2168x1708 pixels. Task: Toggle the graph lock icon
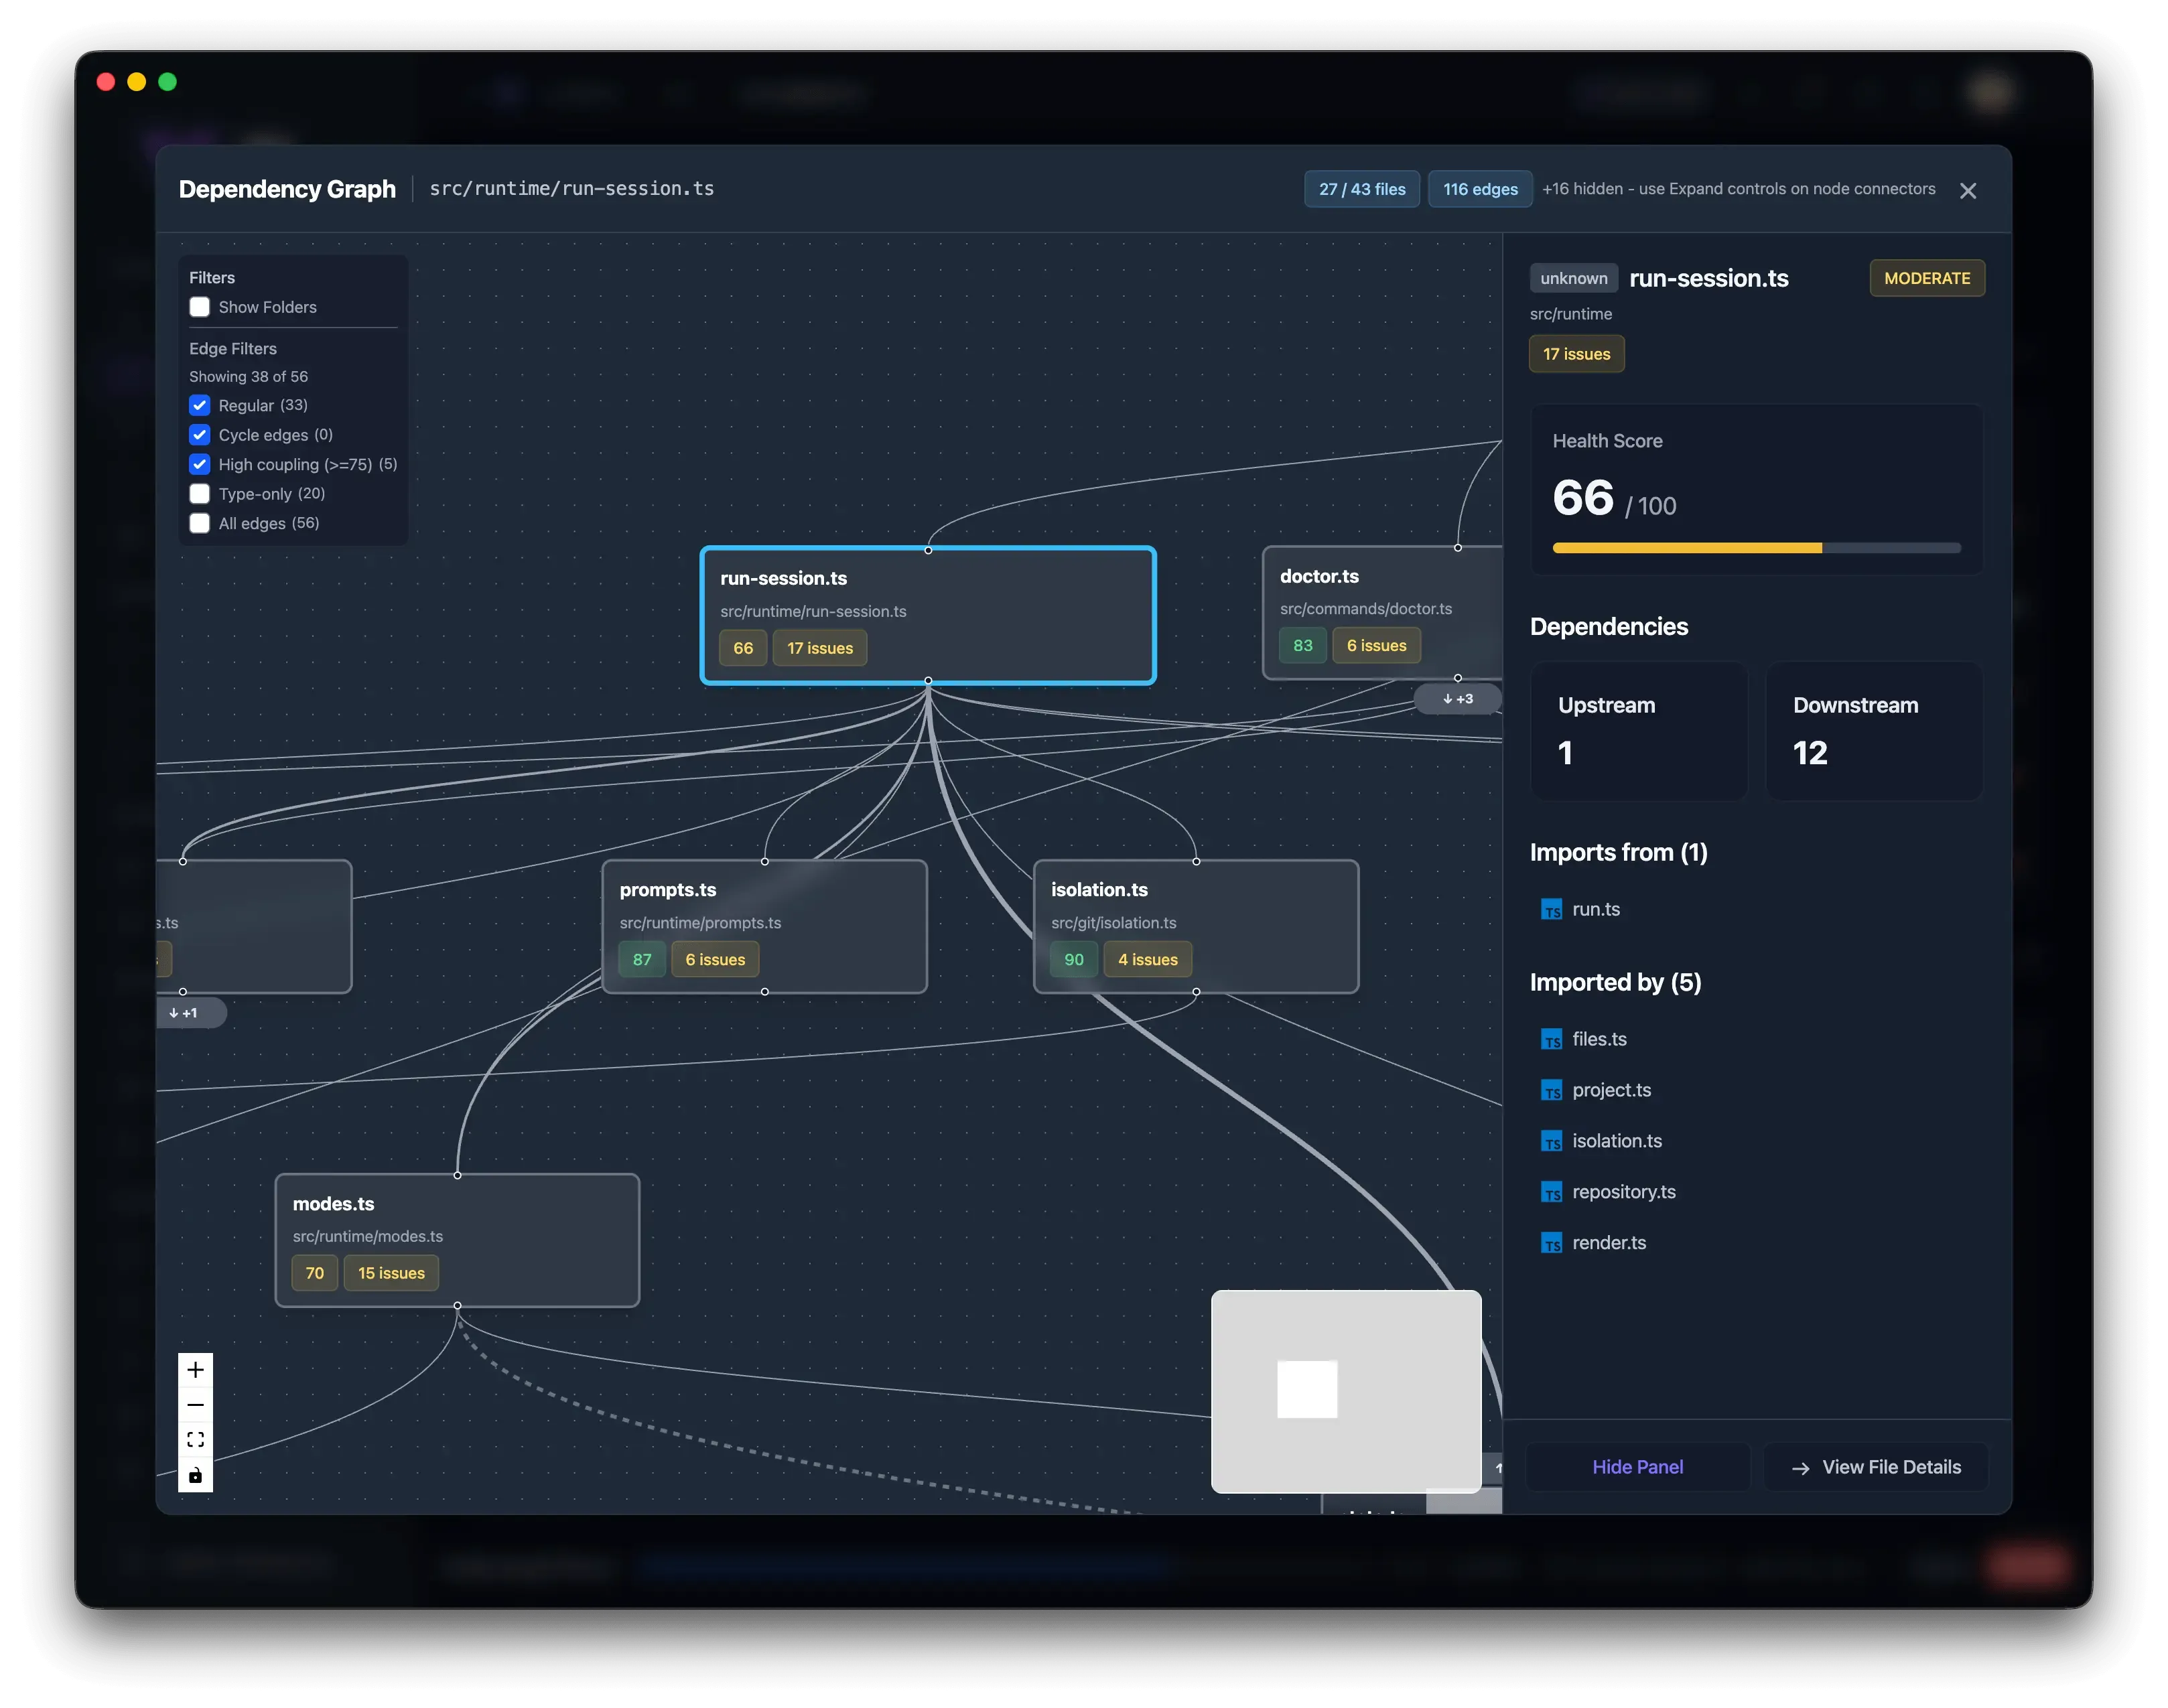(195, 1476)
